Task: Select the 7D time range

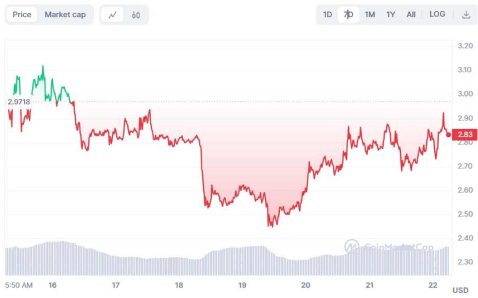Action: (x=349, y=15)
